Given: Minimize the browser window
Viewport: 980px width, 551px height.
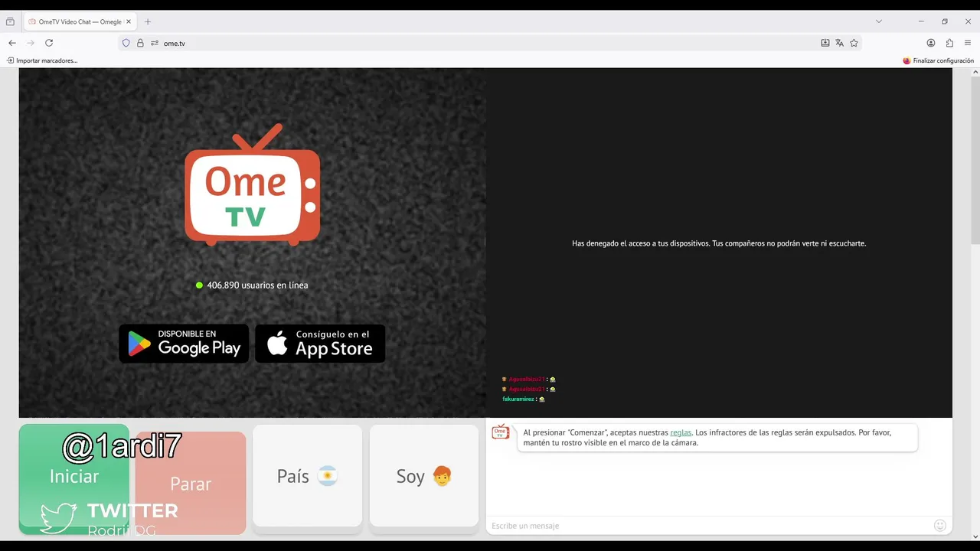Looking at the screenshot, I should point(921,21).
